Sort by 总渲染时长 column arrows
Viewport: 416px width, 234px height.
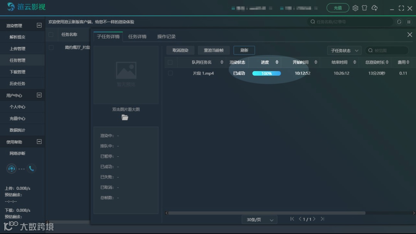coord(387,62)
